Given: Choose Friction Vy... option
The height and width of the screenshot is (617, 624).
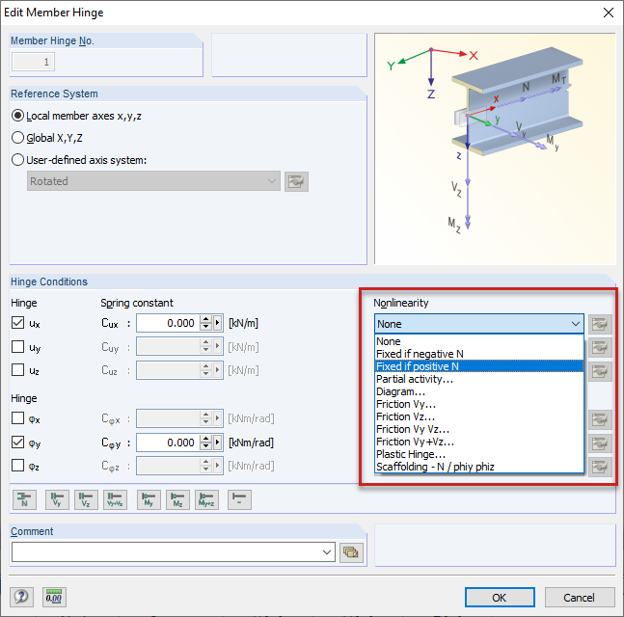Looking at the screenshot, I should coord(479,404).
